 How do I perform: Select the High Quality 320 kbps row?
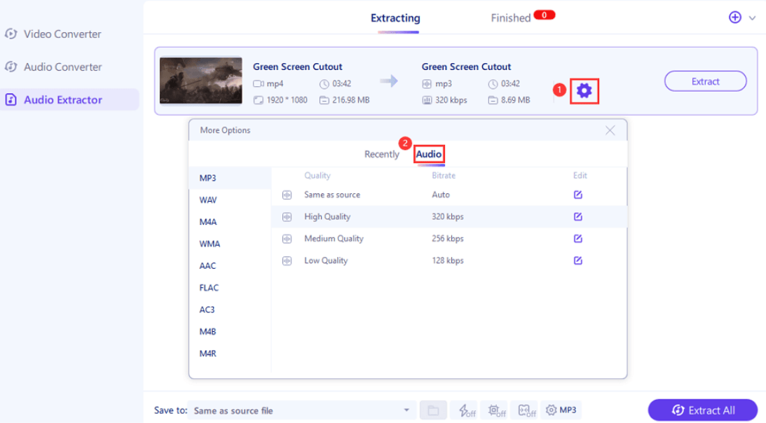click(x=449, y=217)
